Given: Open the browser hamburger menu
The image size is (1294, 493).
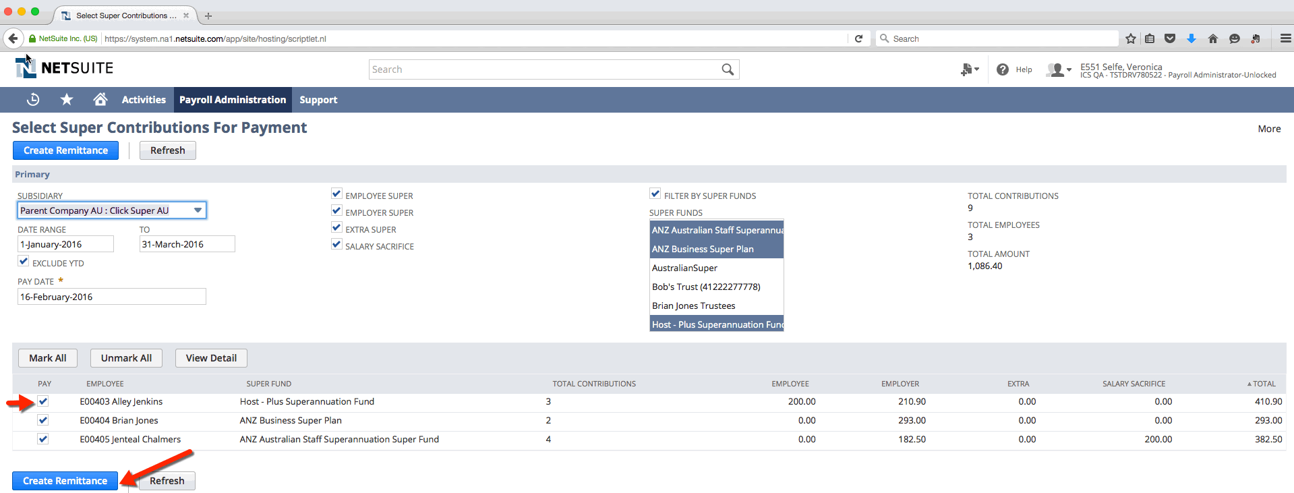Looking at the screenshot, I should pos(1286,38).
